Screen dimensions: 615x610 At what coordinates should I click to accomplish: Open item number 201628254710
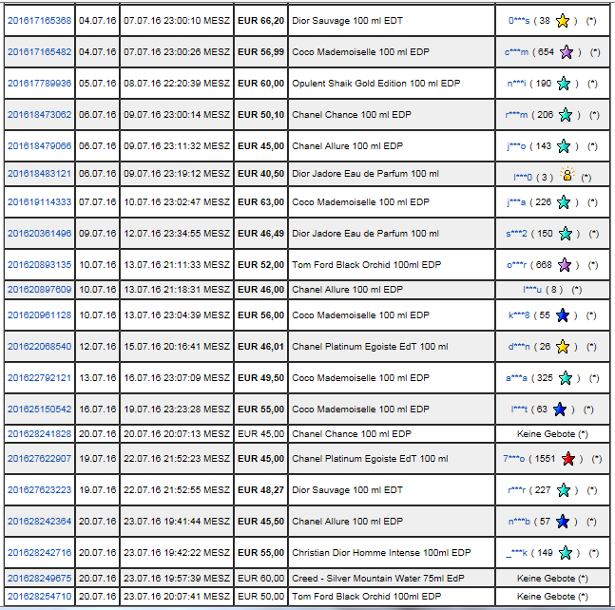click(40, 597)
